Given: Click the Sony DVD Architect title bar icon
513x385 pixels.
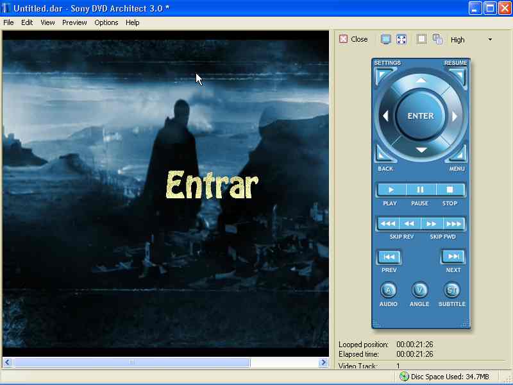Looking at the screenshot, I should [6, 8].
